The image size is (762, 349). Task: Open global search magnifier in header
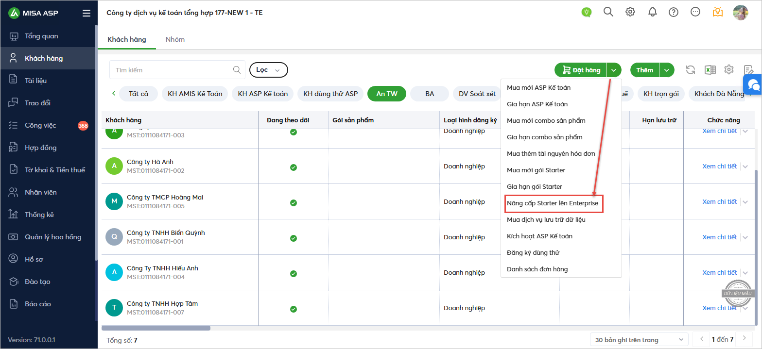[x=608, y=12]
